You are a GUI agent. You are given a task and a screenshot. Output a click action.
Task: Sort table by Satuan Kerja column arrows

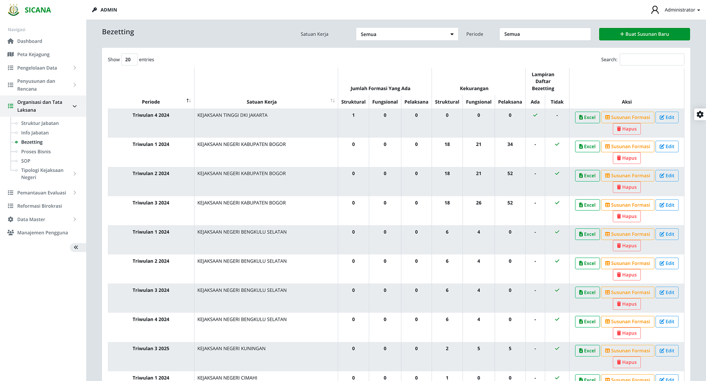[332, 100]
